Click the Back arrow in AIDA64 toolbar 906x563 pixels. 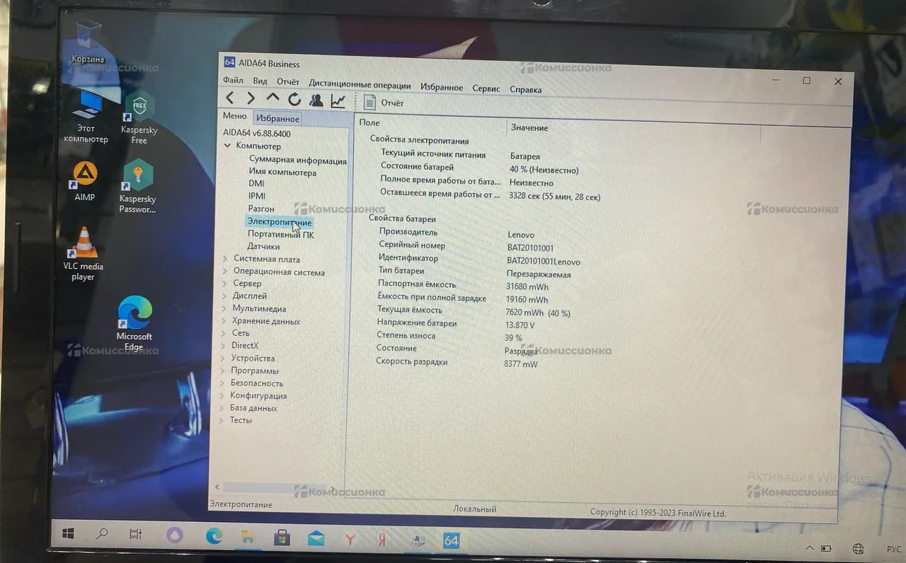[x=230, y=99]
